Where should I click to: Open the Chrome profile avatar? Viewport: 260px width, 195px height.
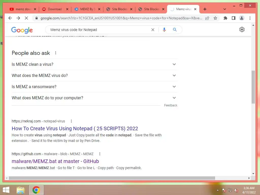point(242,18)
